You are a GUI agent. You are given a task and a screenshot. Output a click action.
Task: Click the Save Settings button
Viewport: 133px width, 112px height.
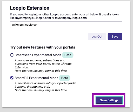[x=109, y=100]
